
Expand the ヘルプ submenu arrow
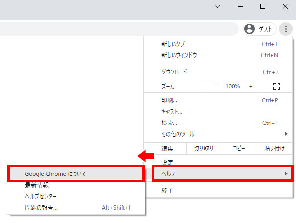pos(286,173)
